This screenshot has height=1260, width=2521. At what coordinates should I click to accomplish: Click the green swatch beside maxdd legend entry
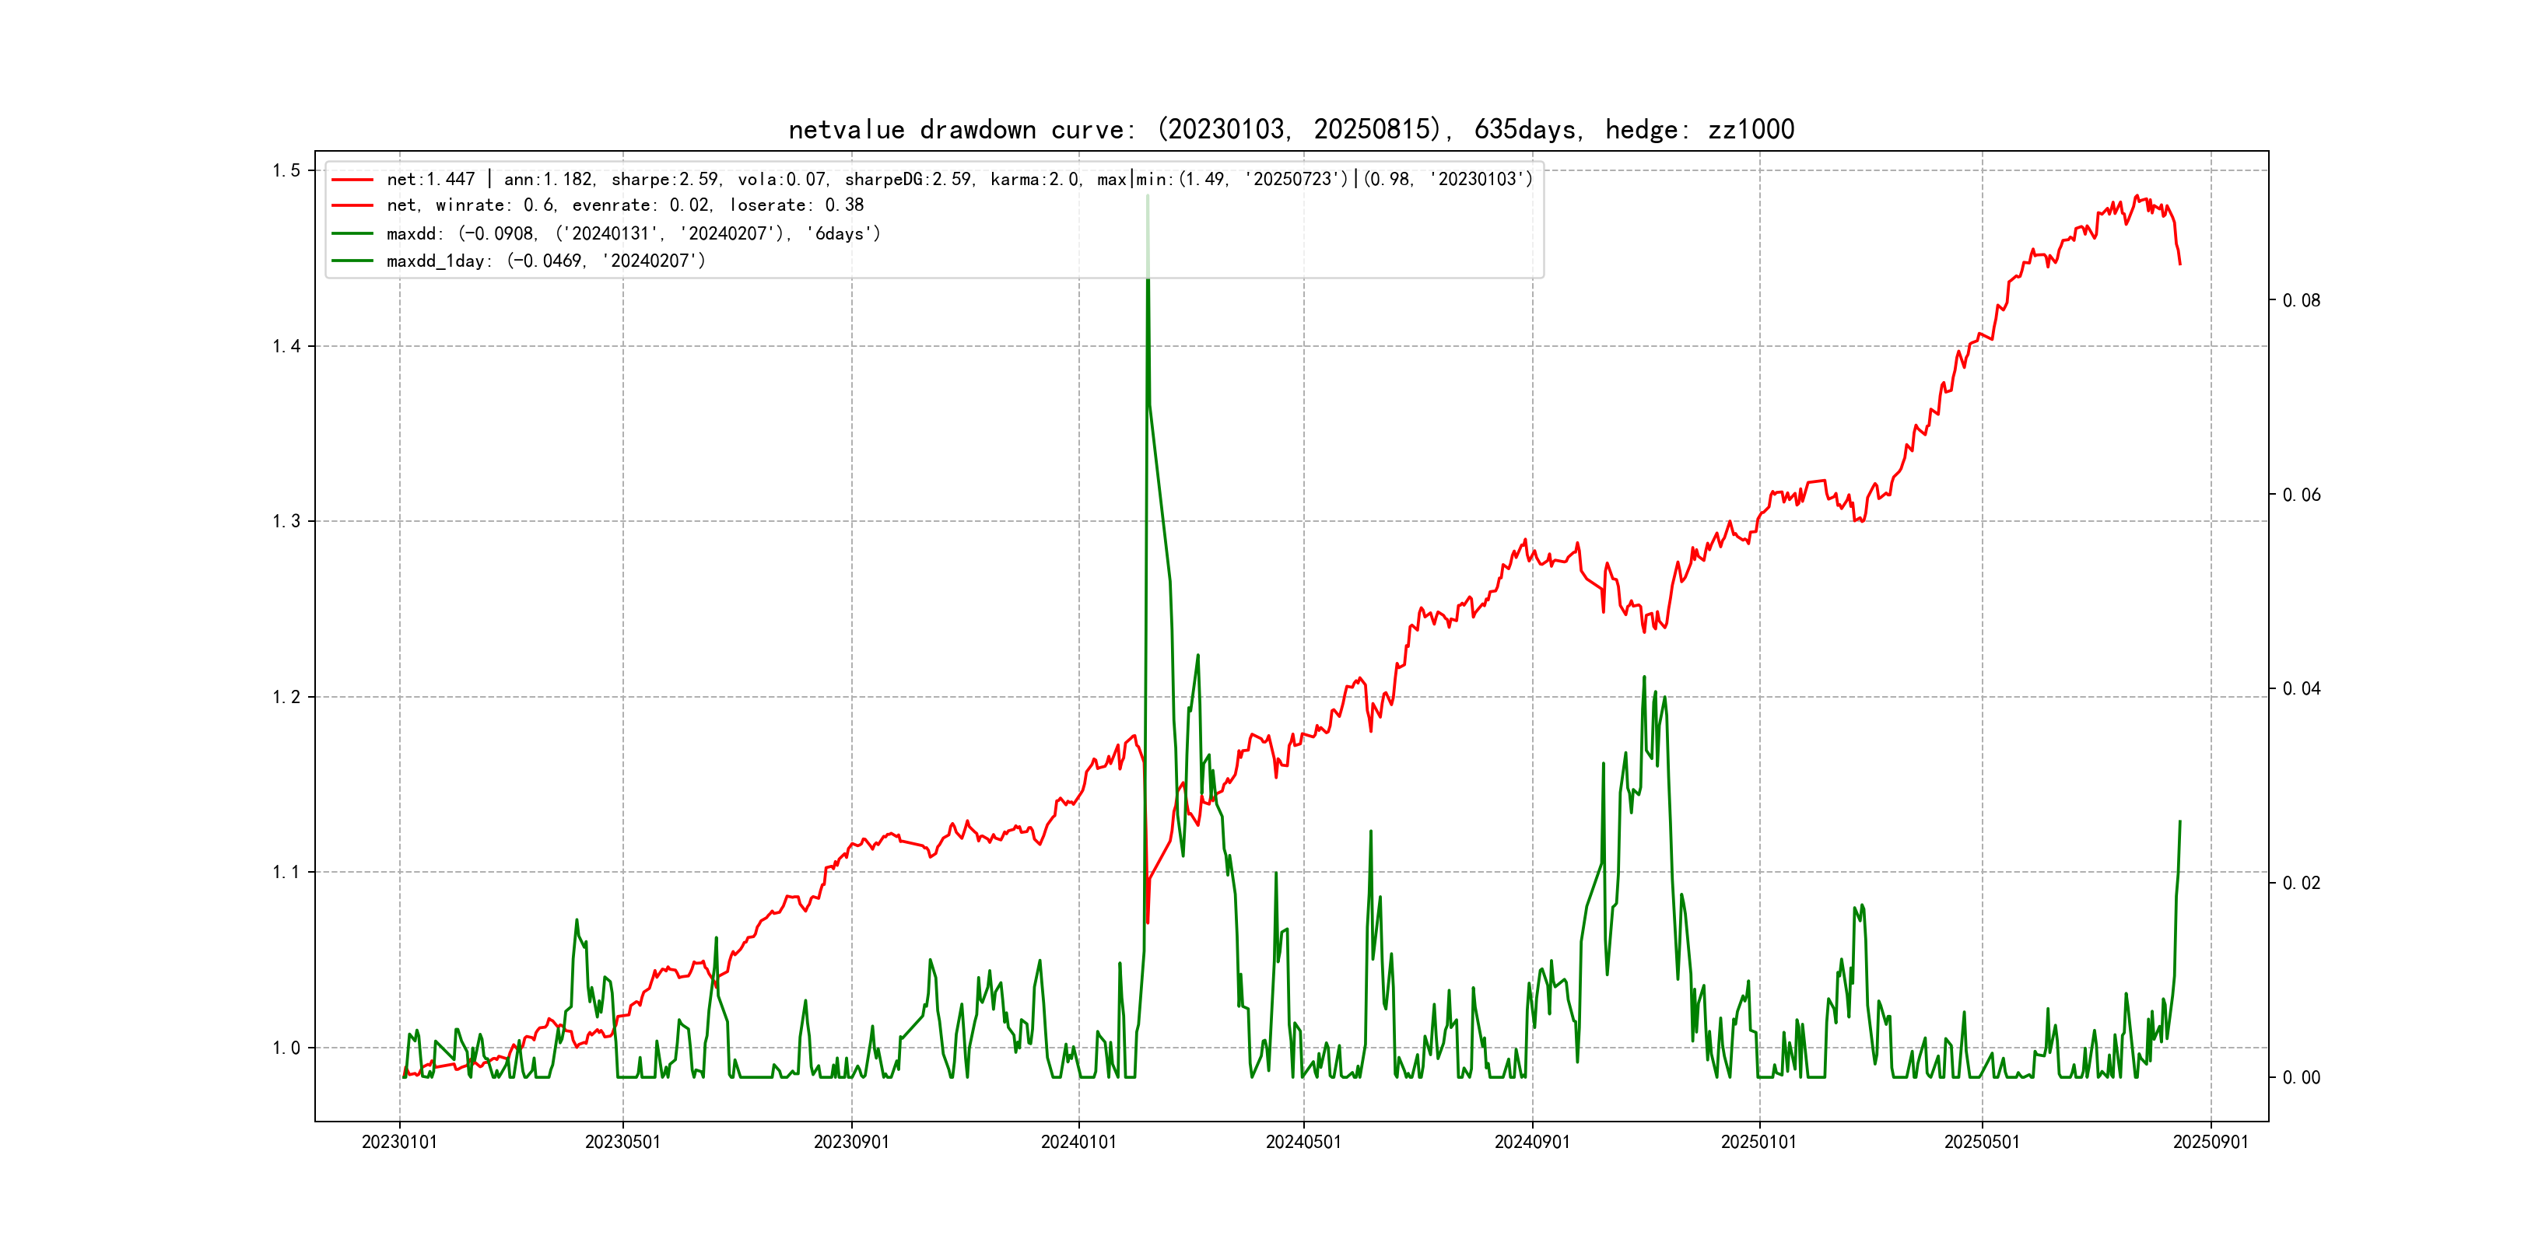point(352,234)
